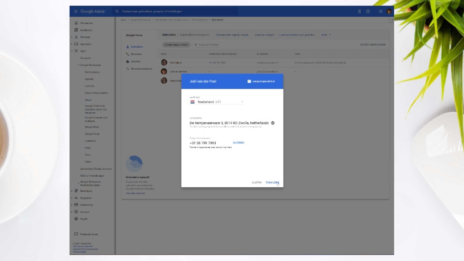The width and height of the screenshot is (464, 261).
Task: Open the account profile avatar
Action: 389,12
